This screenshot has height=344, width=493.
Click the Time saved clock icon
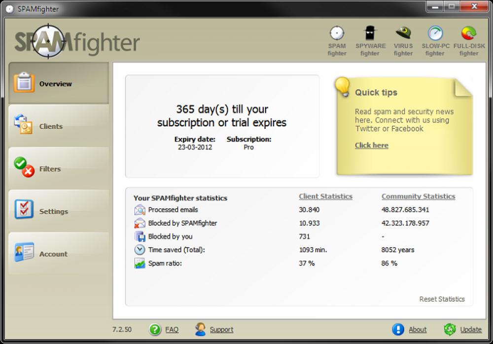[x=139, y=250]
